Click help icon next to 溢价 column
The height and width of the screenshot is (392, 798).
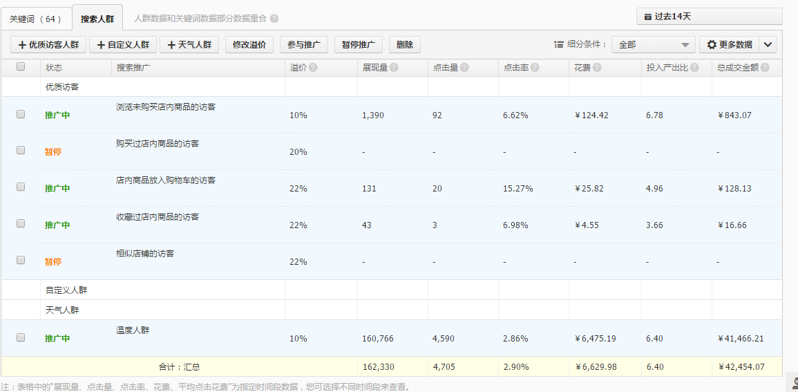point(313,68)
